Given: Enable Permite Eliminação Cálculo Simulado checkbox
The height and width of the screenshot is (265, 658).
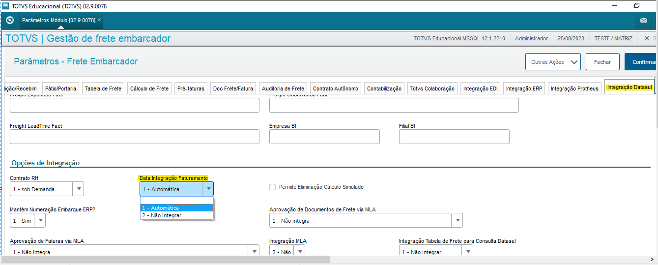Looking at the screenshot, I should click(272, 187).
